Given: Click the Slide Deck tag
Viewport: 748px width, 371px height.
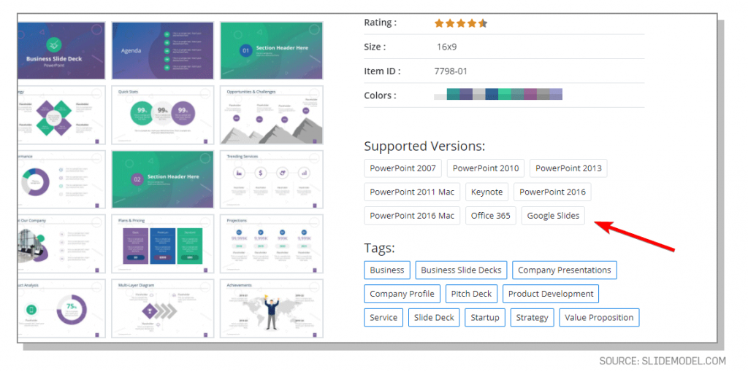Looking at the screenshot, I should click(434, 318).
